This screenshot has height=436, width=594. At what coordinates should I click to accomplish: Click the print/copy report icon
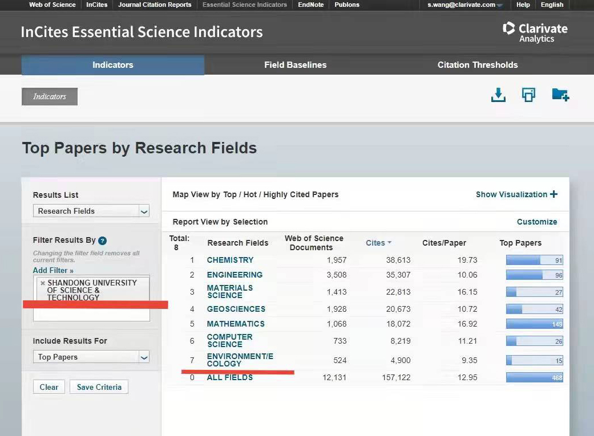(x=529, y=95)
